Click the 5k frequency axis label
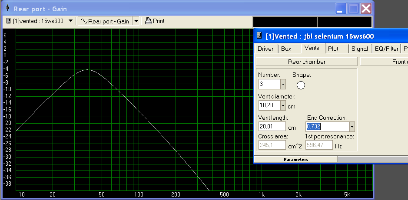The height and width of the screenshot is (200, 408). (x=347, y=194)
